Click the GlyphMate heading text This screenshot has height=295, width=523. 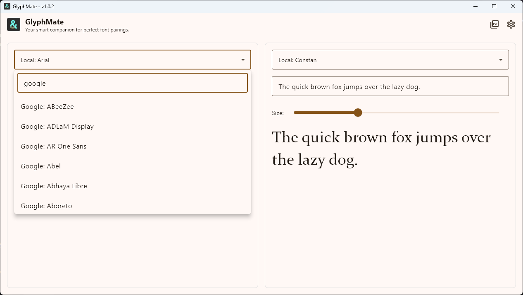pyautogui.click(x=45, y=22)
